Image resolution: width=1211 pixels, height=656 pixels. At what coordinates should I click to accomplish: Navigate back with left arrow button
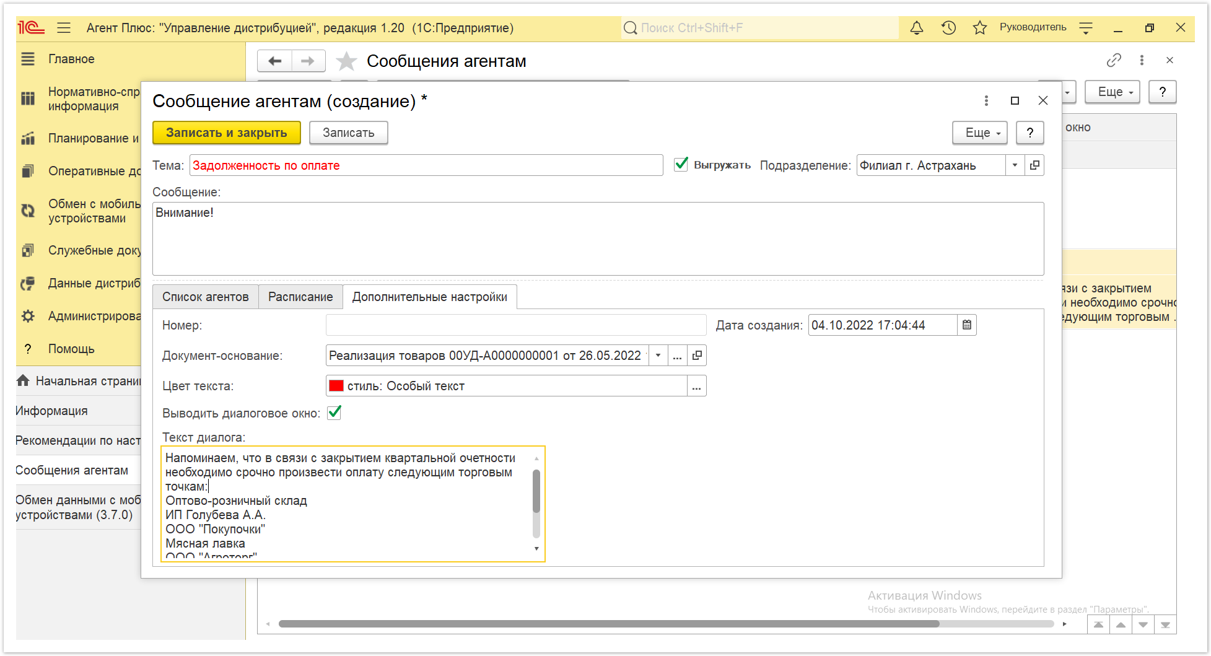pyautogui.click(x=274, y=61)
